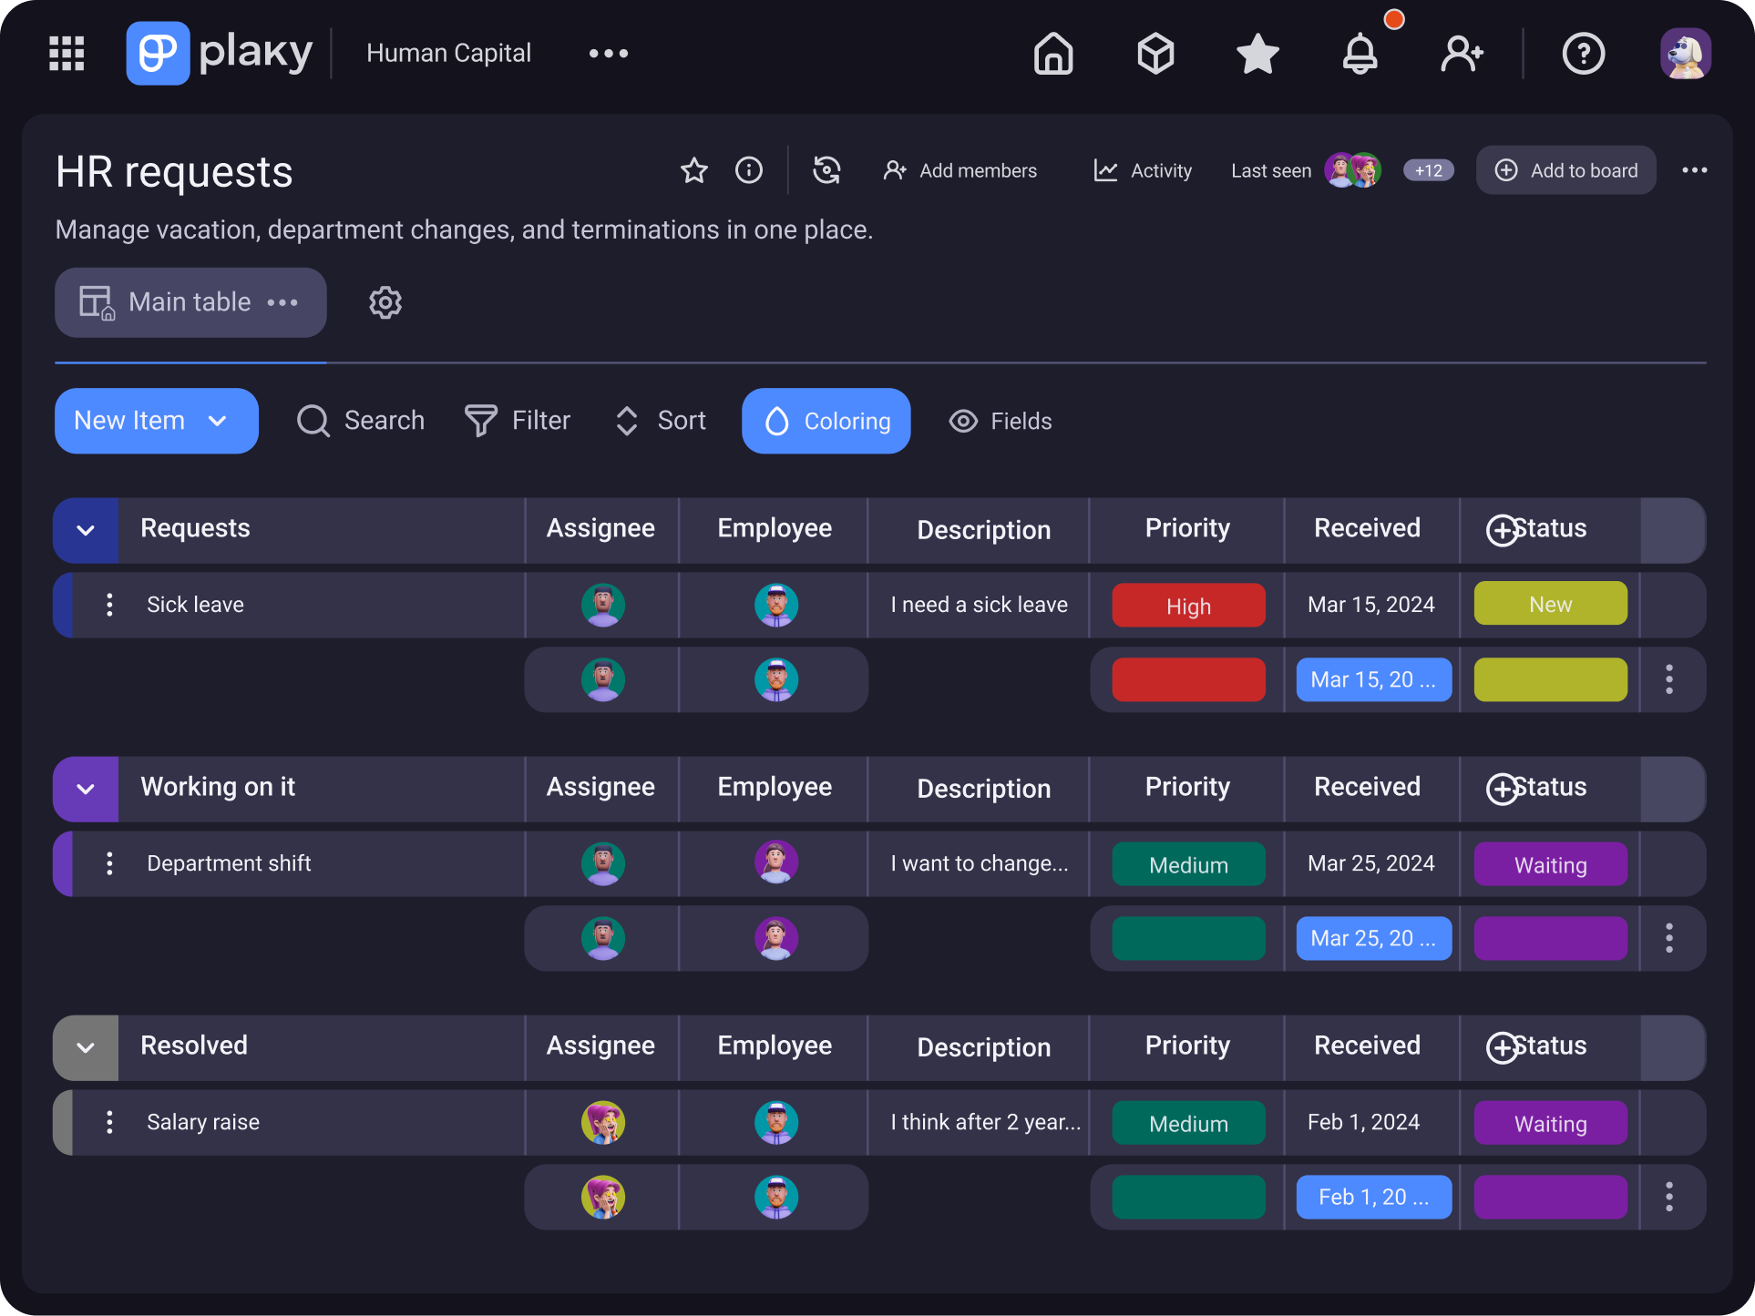Image resolution: width=1755 pixels, height=1316 pixels.
Task: Star the HR requests board
Action: [x=693, y=170]
